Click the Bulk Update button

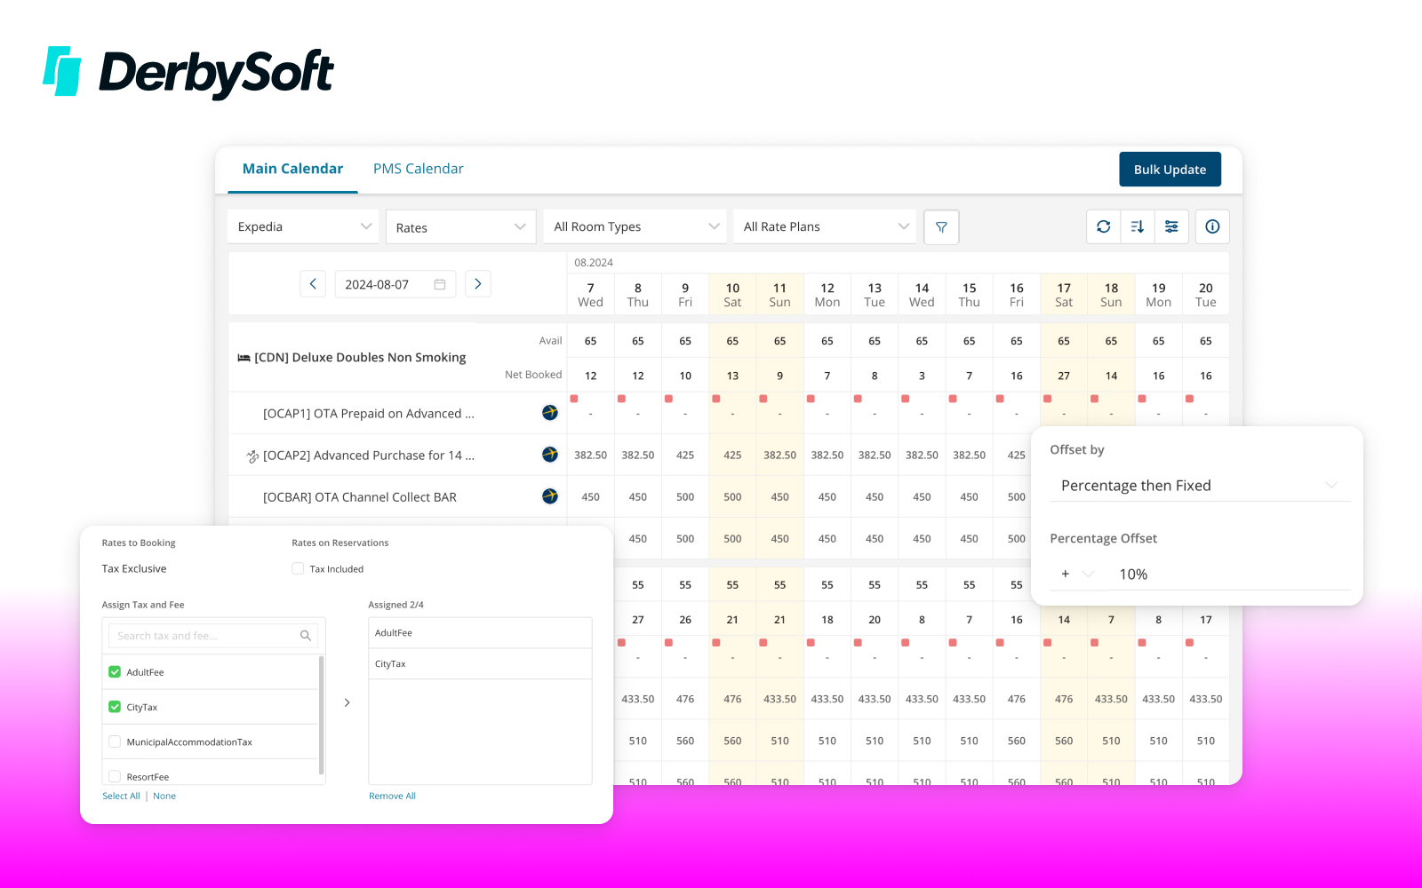[1170, 170]
